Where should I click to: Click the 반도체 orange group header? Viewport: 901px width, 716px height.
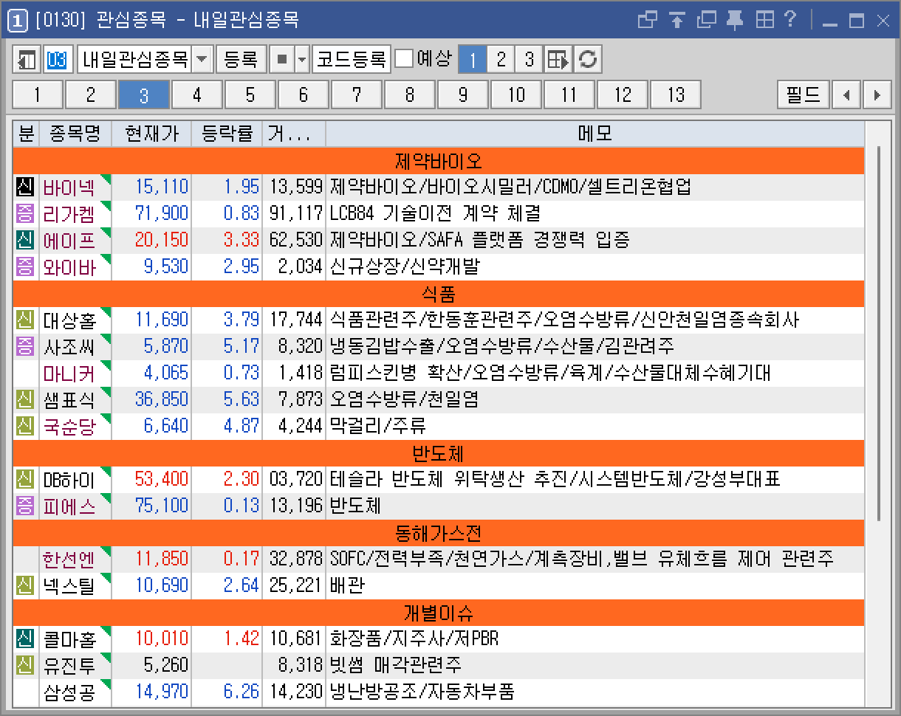(x=438, y=452)
